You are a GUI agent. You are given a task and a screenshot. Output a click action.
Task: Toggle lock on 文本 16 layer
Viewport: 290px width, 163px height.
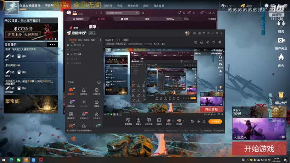pyautogui.click(x=71, y=45)
